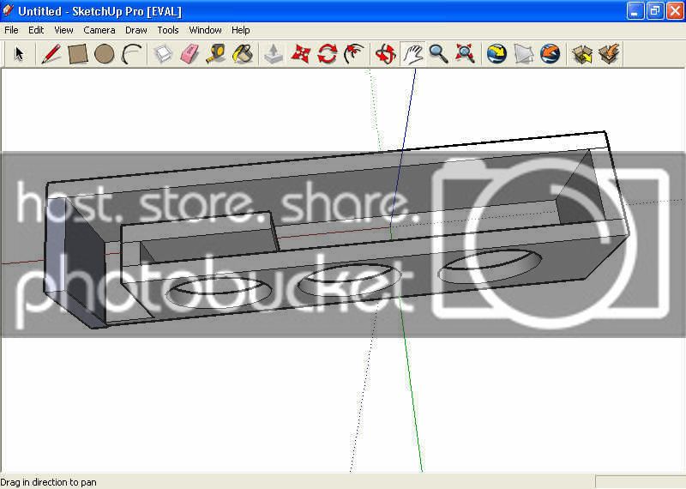The image size is (686, 489).
Task: Restore down the SketchUp window
Action: (x=655, y=11)
